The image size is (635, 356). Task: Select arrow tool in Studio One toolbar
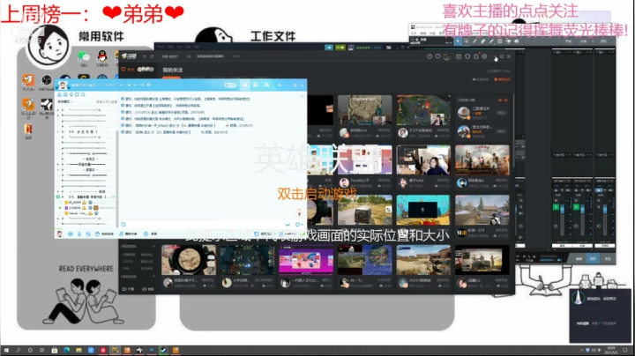(x=458, y=41)
